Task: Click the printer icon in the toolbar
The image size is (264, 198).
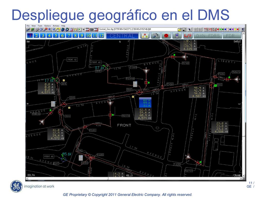Action: click(x=37, y=30)
